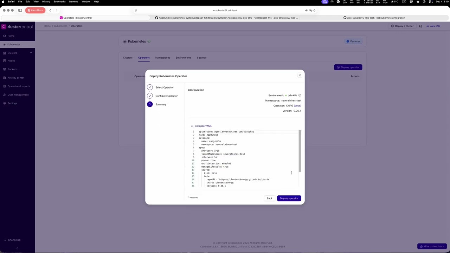
Task: Click the translate icon in address bar
Action: tap(310, 11)
